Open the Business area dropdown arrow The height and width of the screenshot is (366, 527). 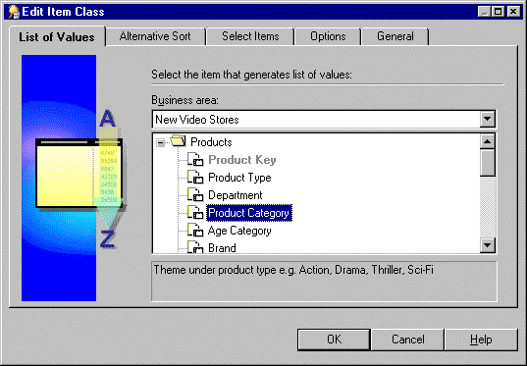487,119
